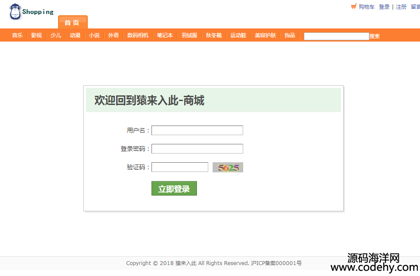Open the 数码相机 category
Screen dimensions: 420x276
(x=138, y=35)
